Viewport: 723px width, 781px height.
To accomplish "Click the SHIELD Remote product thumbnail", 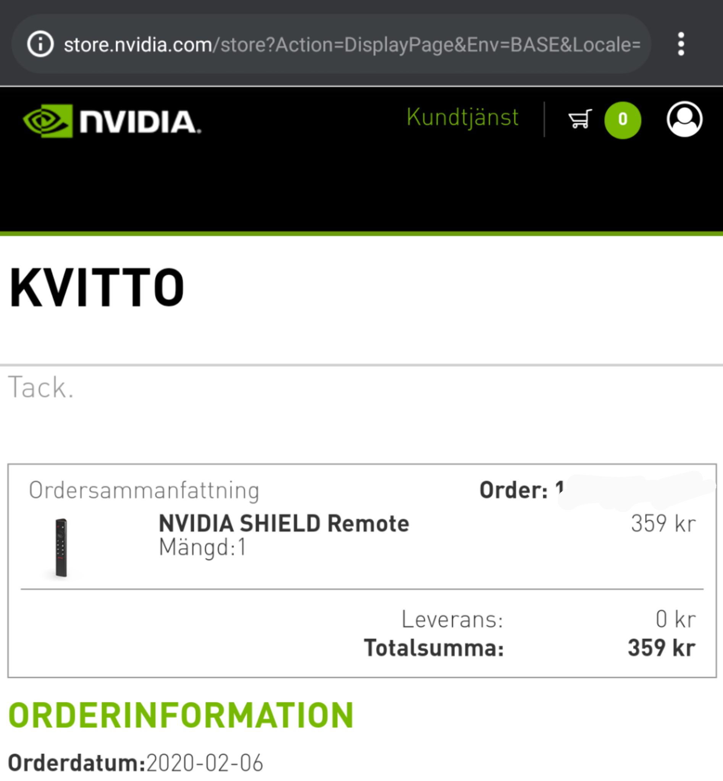I will tap(61, 548).
